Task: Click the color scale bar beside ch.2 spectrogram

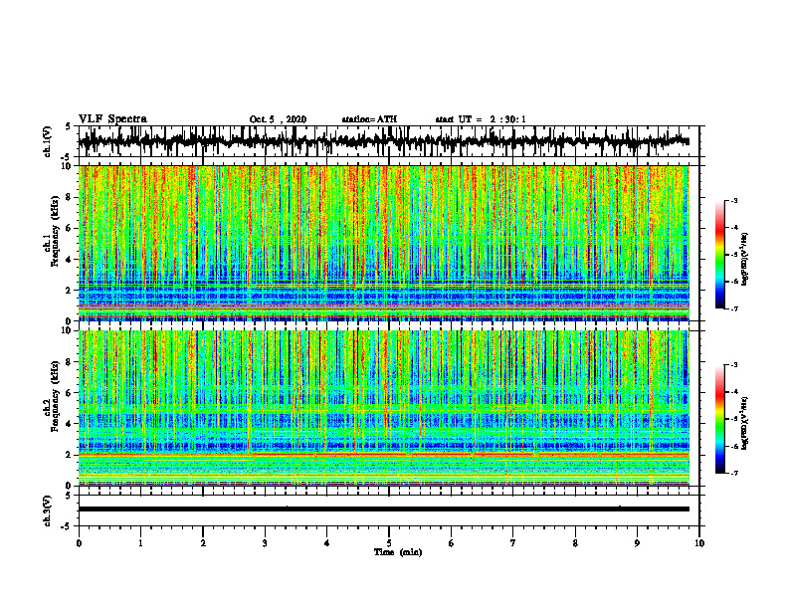Action: [719, 419]
